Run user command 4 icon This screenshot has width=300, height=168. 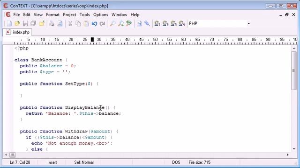[181, 24]
